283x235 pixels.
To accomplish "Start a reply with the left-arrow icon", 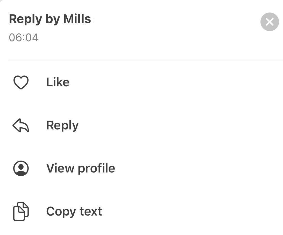I will click(21, 125).
